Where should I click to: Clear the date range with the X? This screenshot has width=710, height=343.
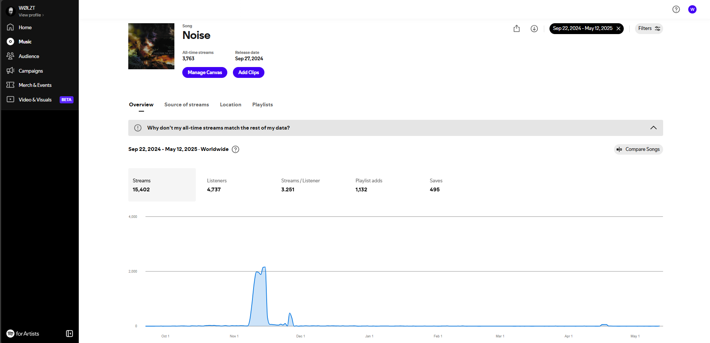click(618, 28)
